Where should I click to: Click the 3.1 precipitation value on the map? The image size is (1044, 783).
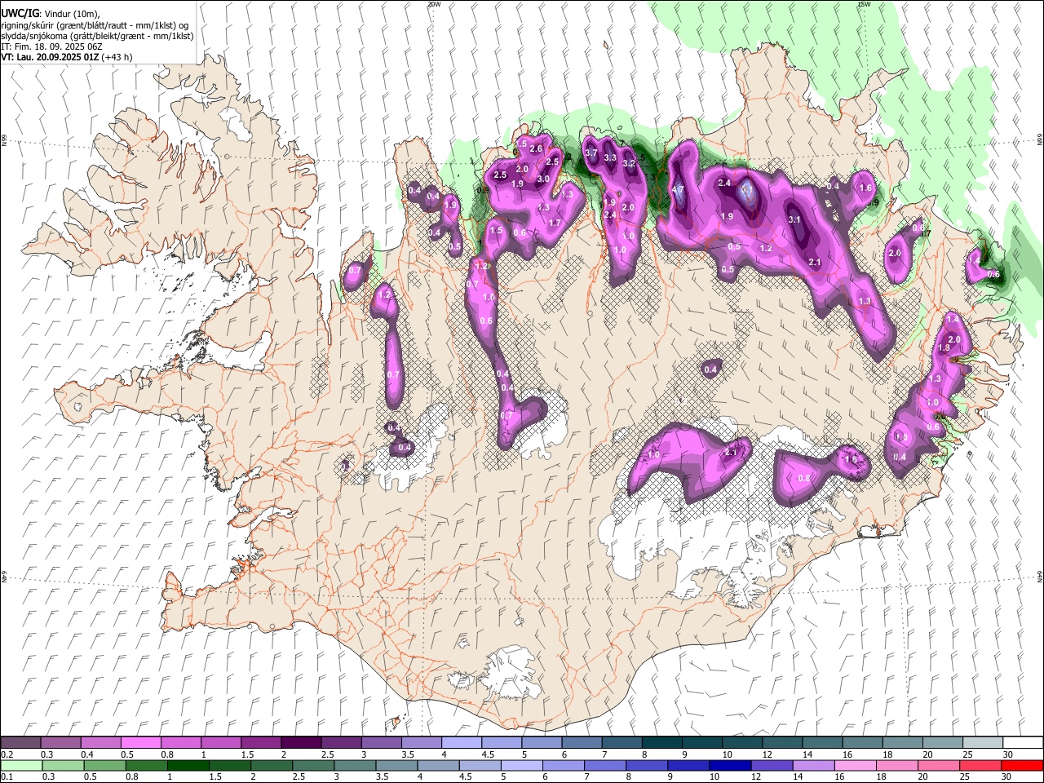coord(794,219)
